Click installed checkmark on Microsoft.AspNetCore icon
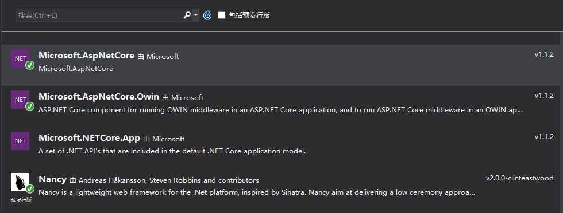The width and height of the screenshot is (563, 213). point(30,65)
